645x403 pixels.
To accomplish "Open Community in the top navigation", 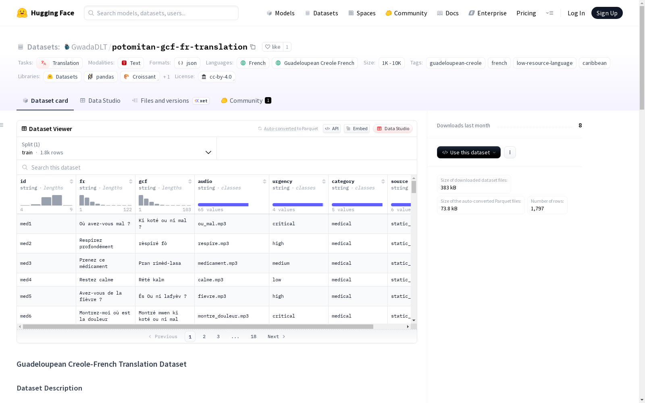I will pos(406,13).
